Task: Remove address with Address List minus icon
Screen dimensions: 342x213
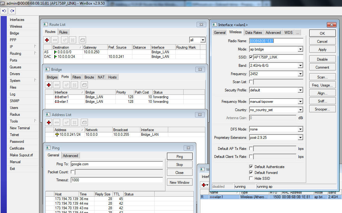Action: tap(57, 122)
